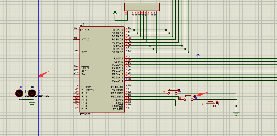Click the P2.2/A10 pin label

click(117, 65)
